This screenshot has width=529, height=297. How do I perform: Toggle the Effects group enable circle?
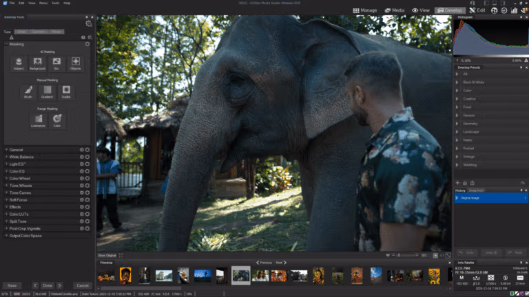(x=87, y=207)
